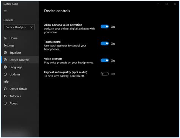Select the Device controls menu label
The image size is (180, 138).
(19, 60)
